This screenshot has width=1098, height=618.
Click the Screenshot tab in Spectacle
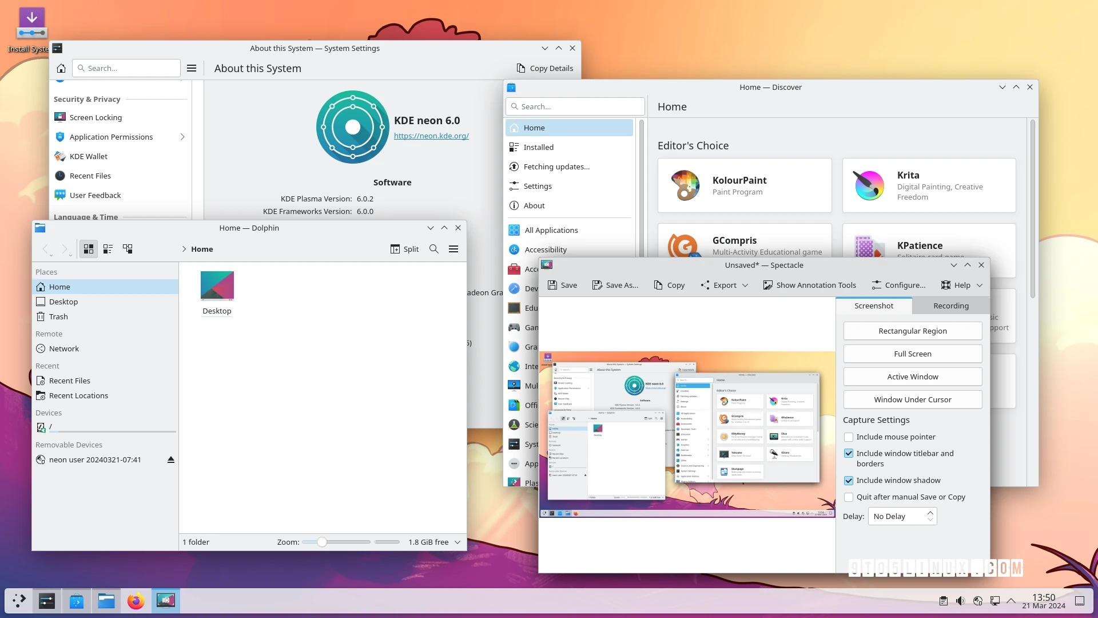click(873, 306)
